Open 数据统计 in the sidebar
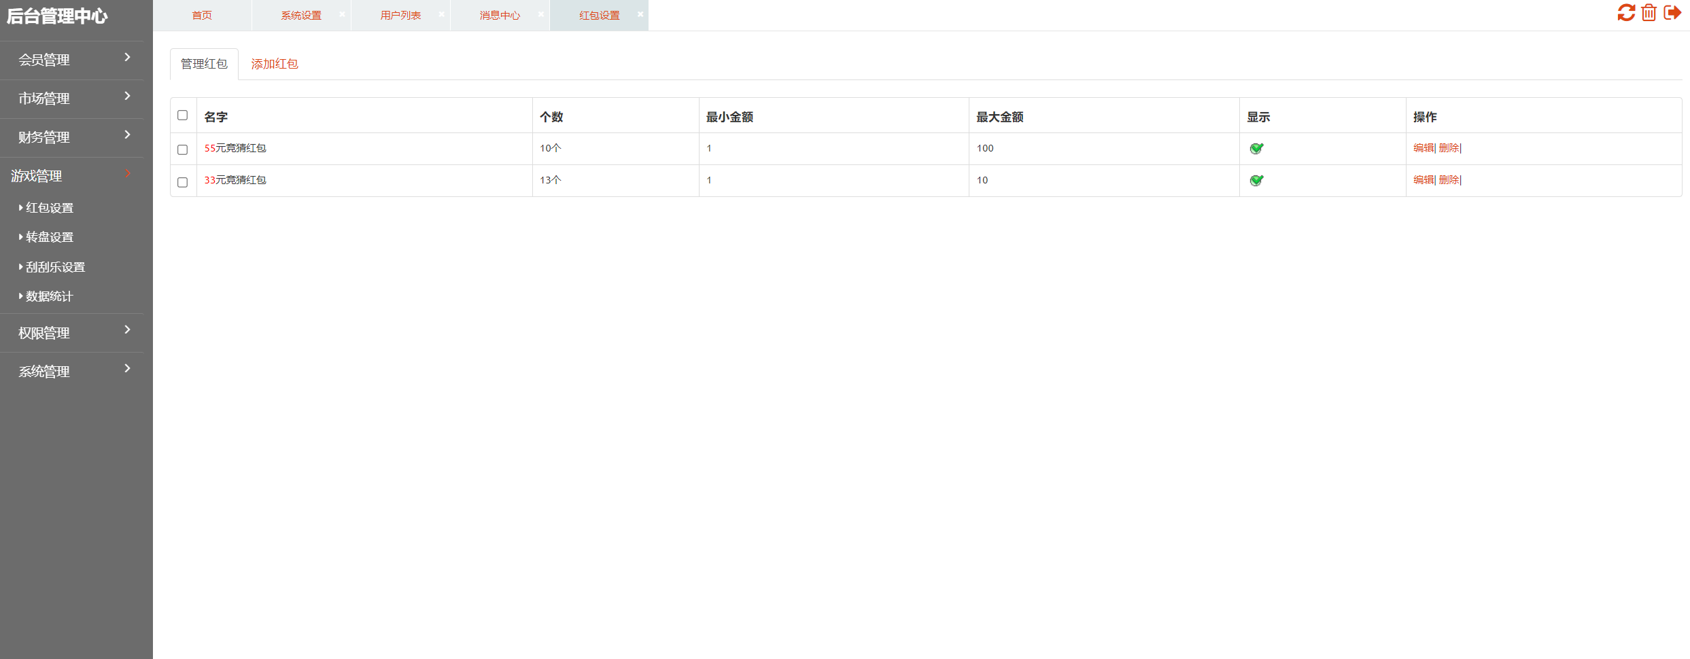 (x=49, y=296)
